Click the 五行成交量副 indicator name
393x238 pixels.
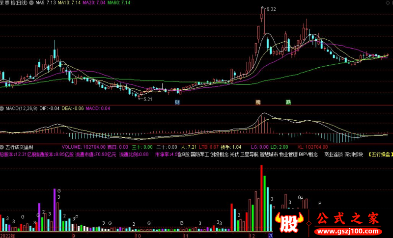pos(19,147)
